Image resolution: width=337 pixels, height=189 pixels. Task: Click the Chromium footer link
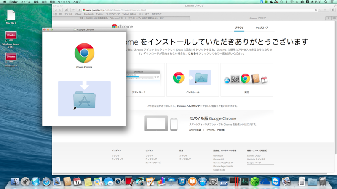coord(218,156)
